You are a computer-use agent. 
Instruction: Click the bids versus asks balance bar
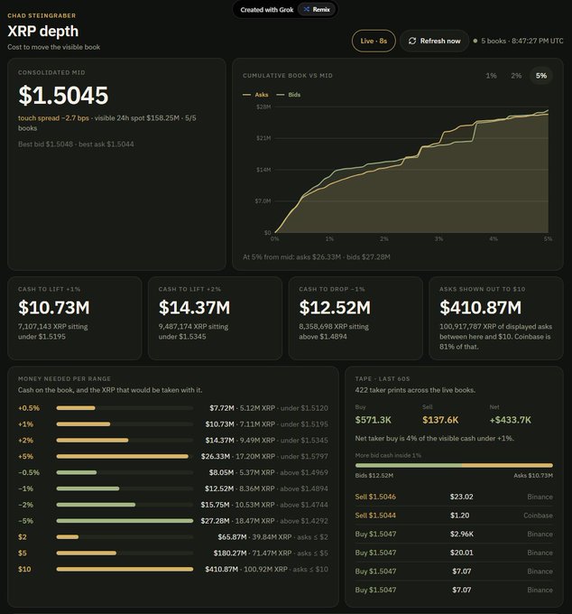coord(454,466)
